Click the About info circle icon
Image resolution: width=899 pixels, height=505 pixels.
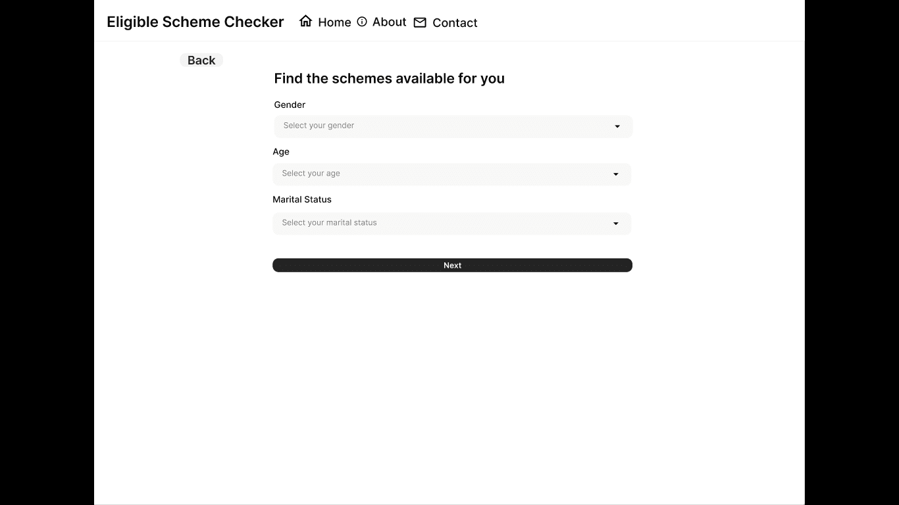pyautogui.click(x=362, y=22)
